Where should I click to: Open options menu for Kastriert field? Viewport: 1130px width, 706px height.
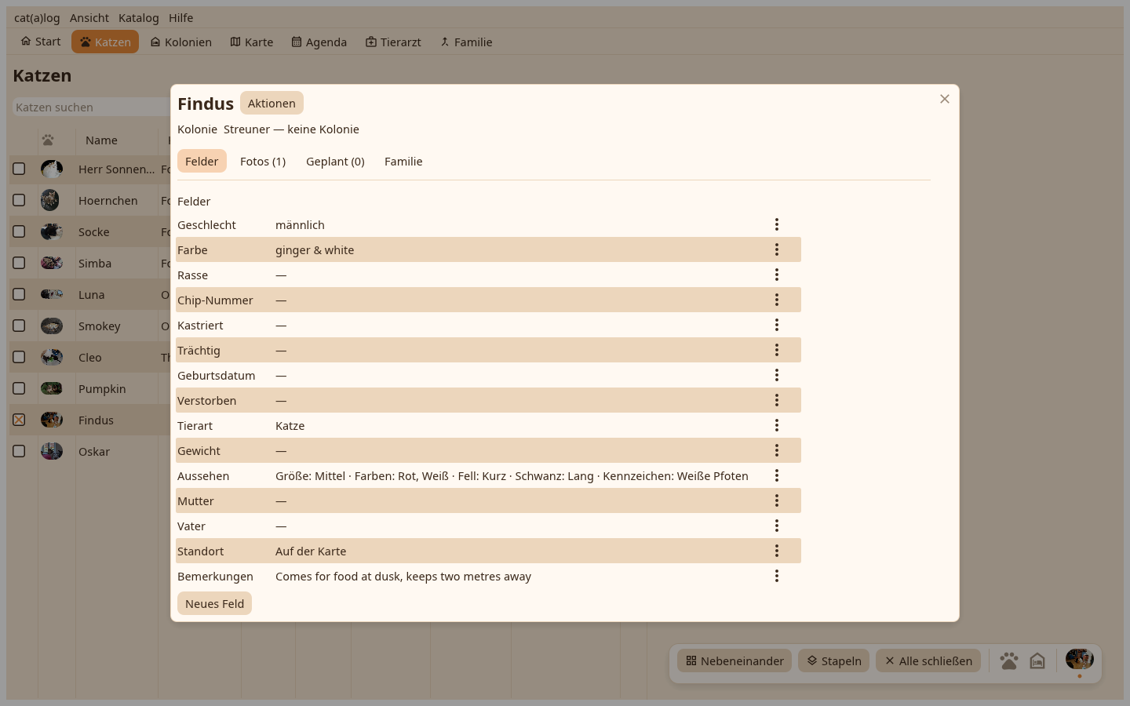pyautogui.click(x=777, y=325)
